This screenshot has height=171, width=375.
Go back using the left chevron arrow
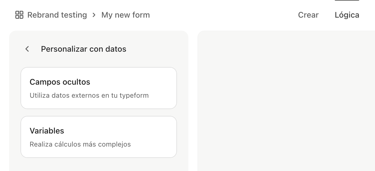[x=27, y=49]
